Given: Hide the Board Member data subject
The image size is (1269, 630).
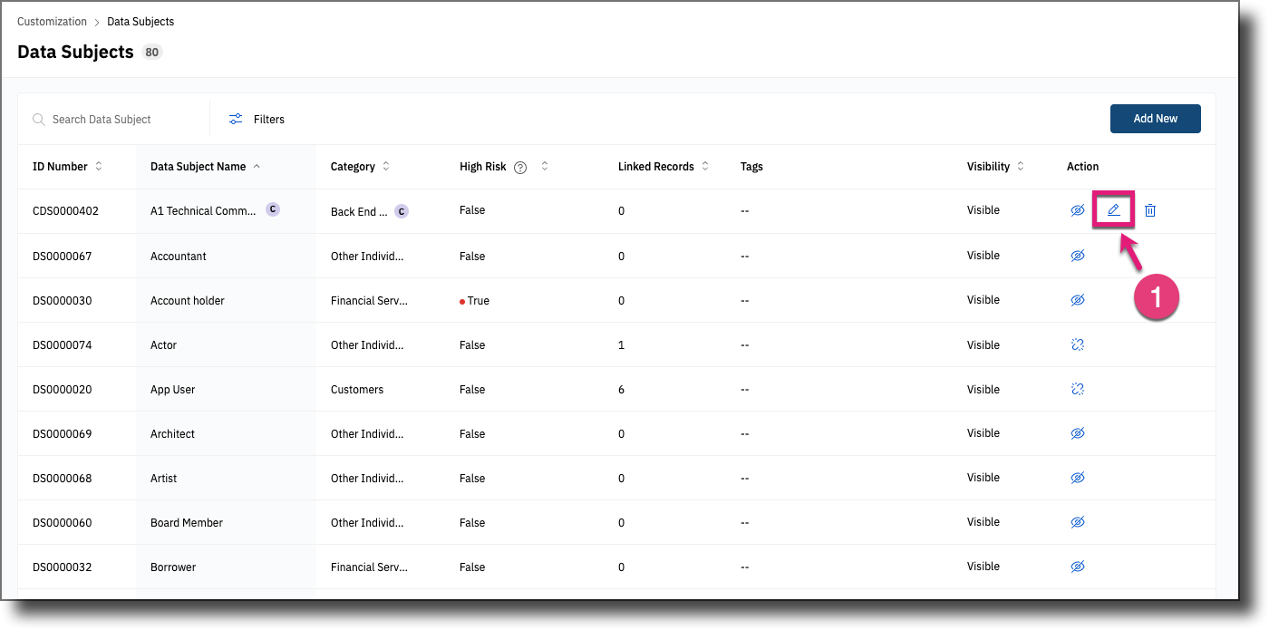Looking at the screenshot, I should click(1078, 521).
